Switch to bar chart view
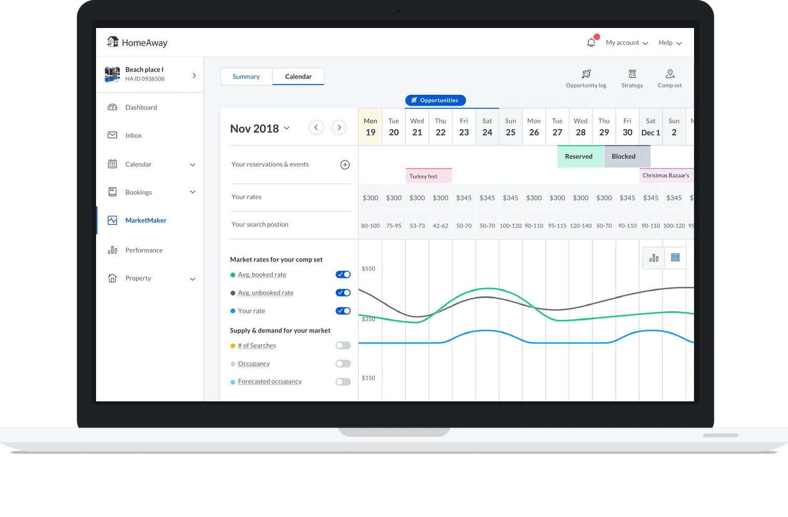The height and width of the screenshot is (517, 788). pyautogui.click(x=654, y=258)
